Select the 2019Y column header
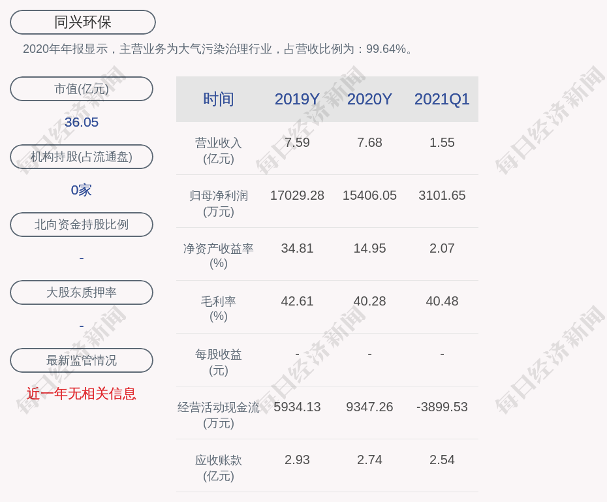Image resolution: width=607 pixels, height=502 pixels. click(x=297, y=99)
